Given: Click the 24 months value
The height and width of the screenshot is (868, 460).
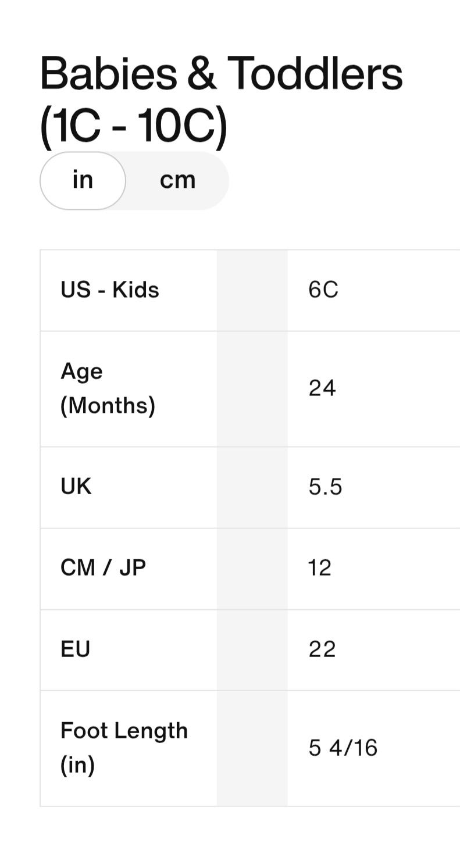Looking at the screenshot, I should [322, 388].
